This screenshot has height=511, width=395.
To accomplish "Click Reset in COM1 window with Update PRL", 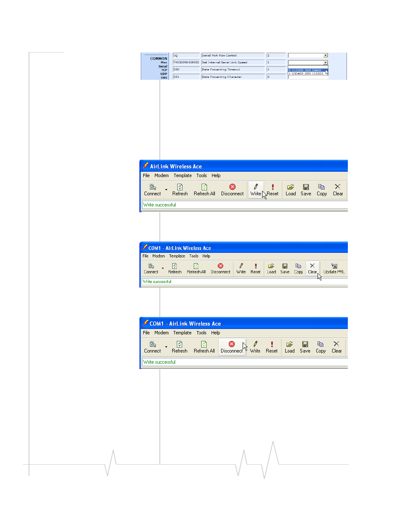I will pyautogui.click(x=255, y=269).
